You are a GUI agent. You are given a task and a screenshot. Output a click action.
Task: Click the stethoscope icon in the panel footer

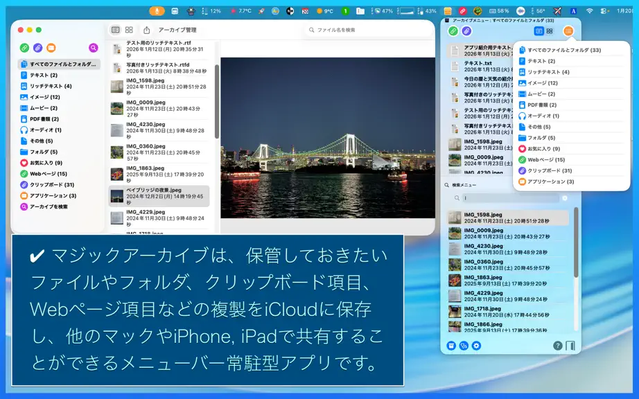(464, 346)
